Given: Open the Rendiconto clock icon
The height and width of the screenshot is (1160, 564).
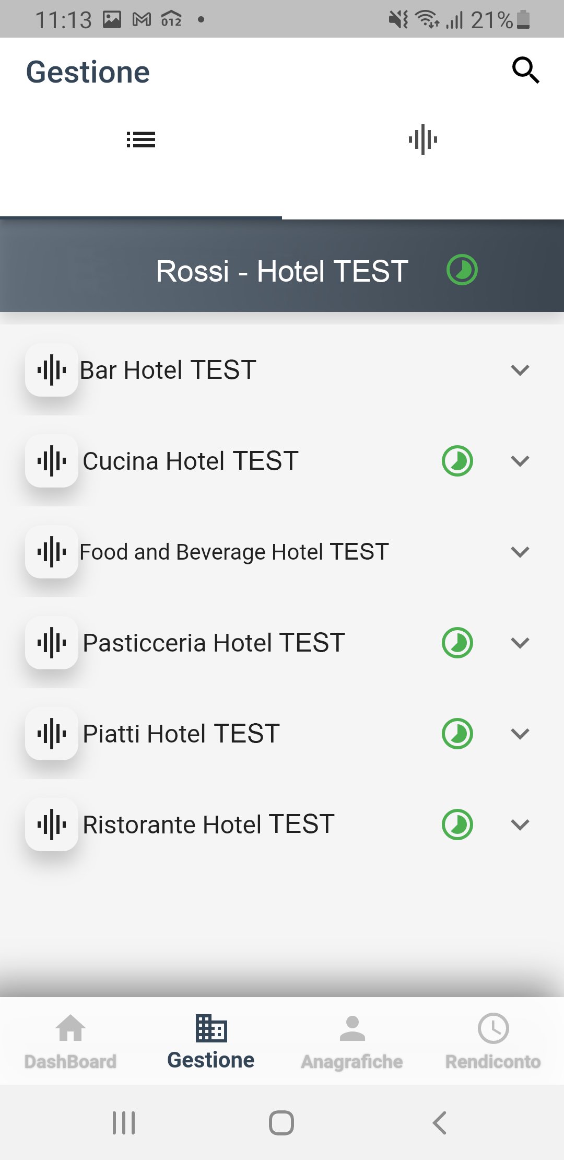Looking at the screenshot, I should 493,1029.
